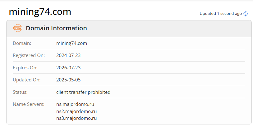The width and height of the screenshot is (253, 126).
Task: Click the Domain Information panel heading
Action: (x=56, y=28)
